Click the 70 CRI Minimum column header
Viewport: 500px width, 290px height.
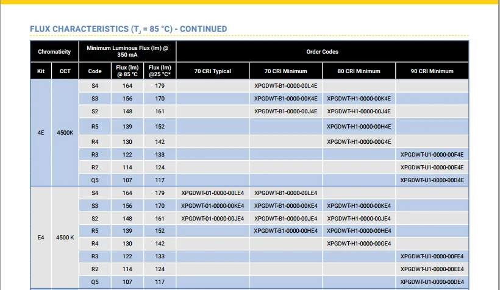click(285, 71)
